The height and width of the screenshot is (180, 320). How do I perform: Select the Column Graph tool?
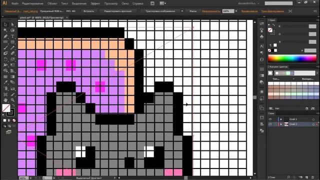click(12, 88)
